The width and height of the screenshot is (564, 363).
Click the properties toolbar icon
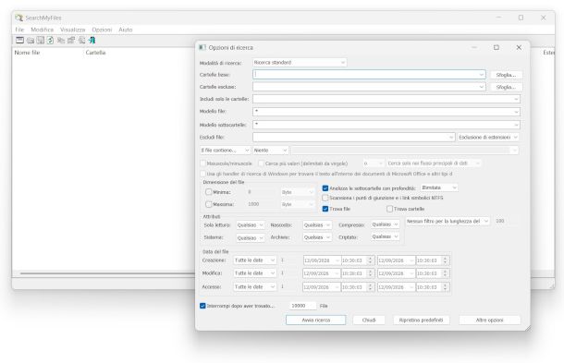tap(71, 41)
